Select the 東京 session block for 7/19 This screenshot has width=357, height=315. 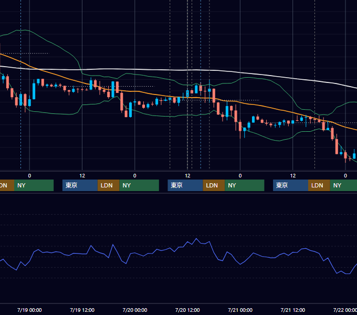tap(80, 185)
